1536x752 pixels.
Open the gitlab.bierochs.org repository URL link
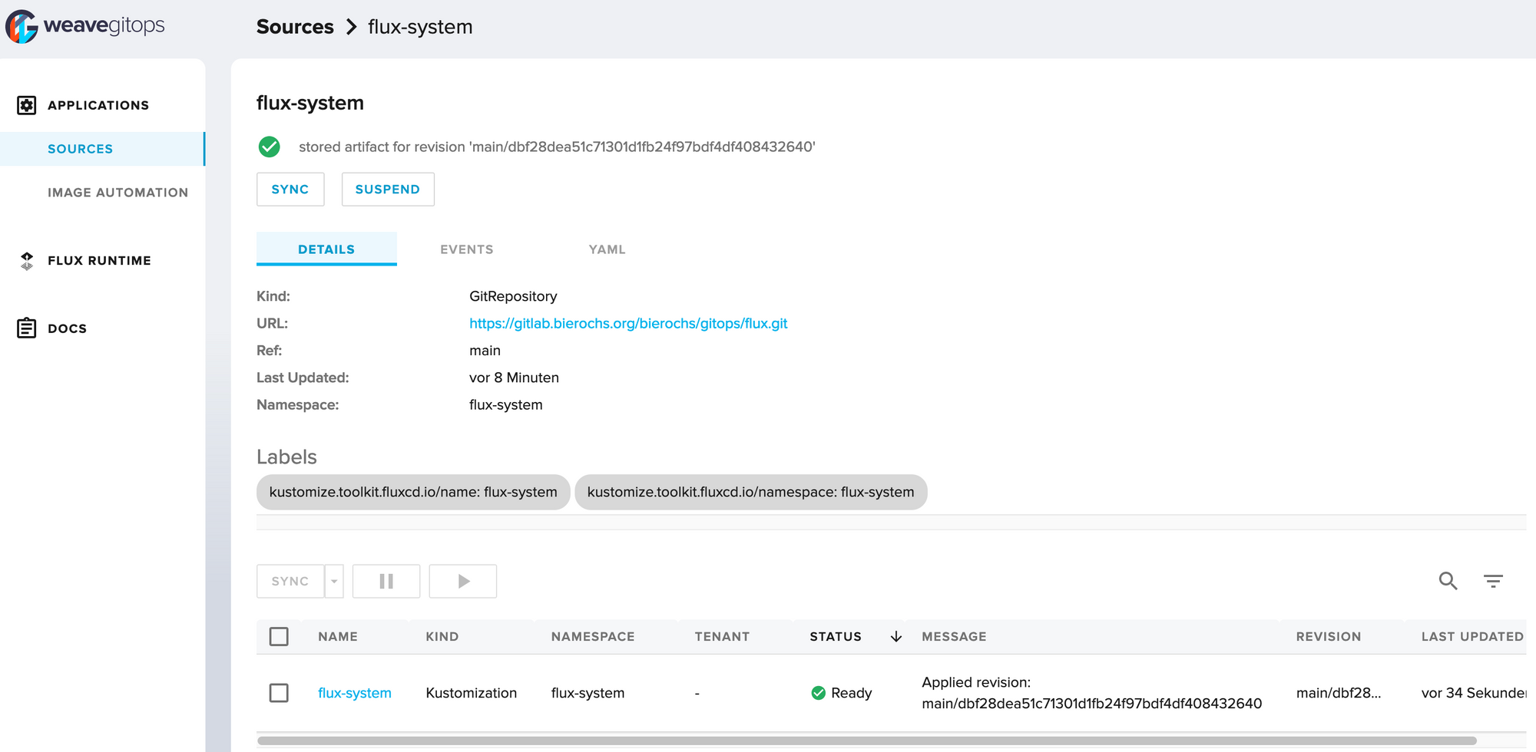click(x=628, y=324)
